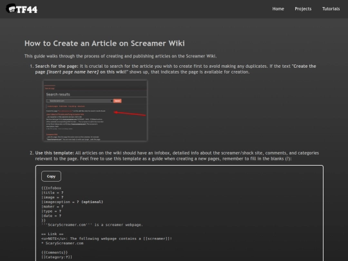Click the '<u>NOTE</u>:' template line
The image size is (348, 261).
(x=106, y=238)
